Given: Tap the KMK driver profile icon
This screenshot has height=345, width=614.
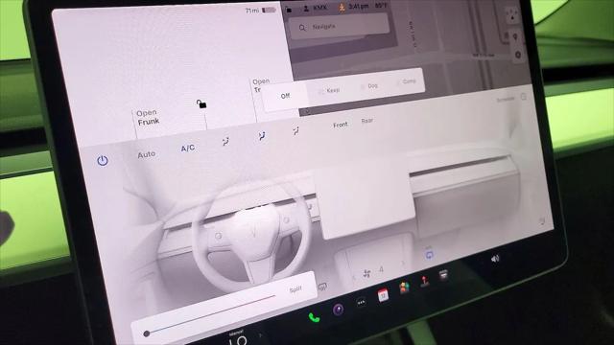Looking at the screenshot, I should click(306, 9).
